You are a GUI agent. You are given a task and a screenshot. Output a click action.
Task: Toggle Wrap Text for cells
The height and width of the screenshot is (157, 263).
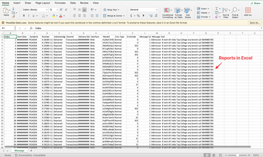(x=111, y=10)
